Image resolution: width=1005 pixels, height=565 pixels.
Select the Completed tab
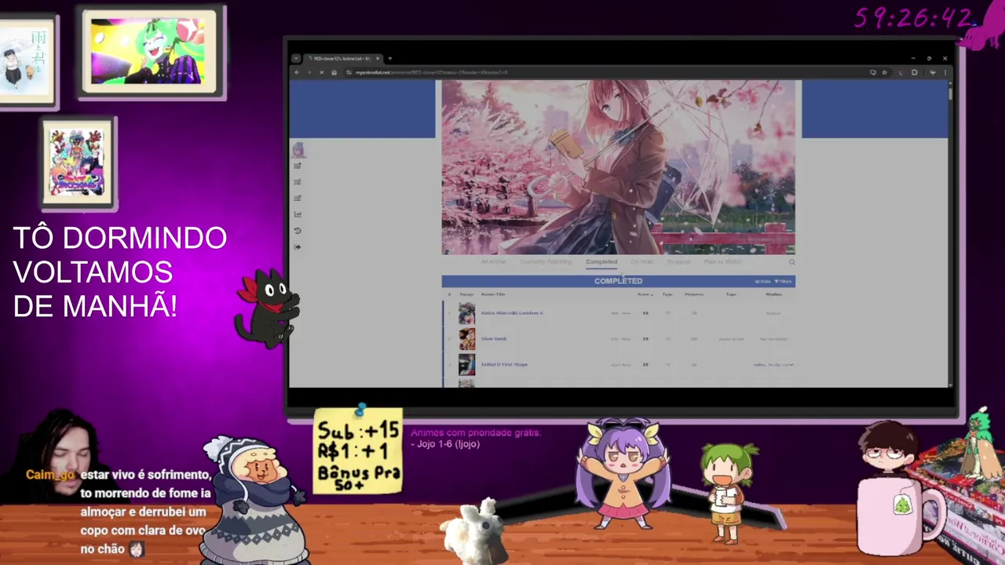[x=601, y=261]
